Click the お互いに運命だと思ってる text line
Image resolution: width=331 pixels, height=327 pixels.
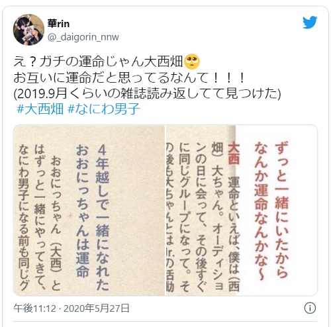(130, 77)
